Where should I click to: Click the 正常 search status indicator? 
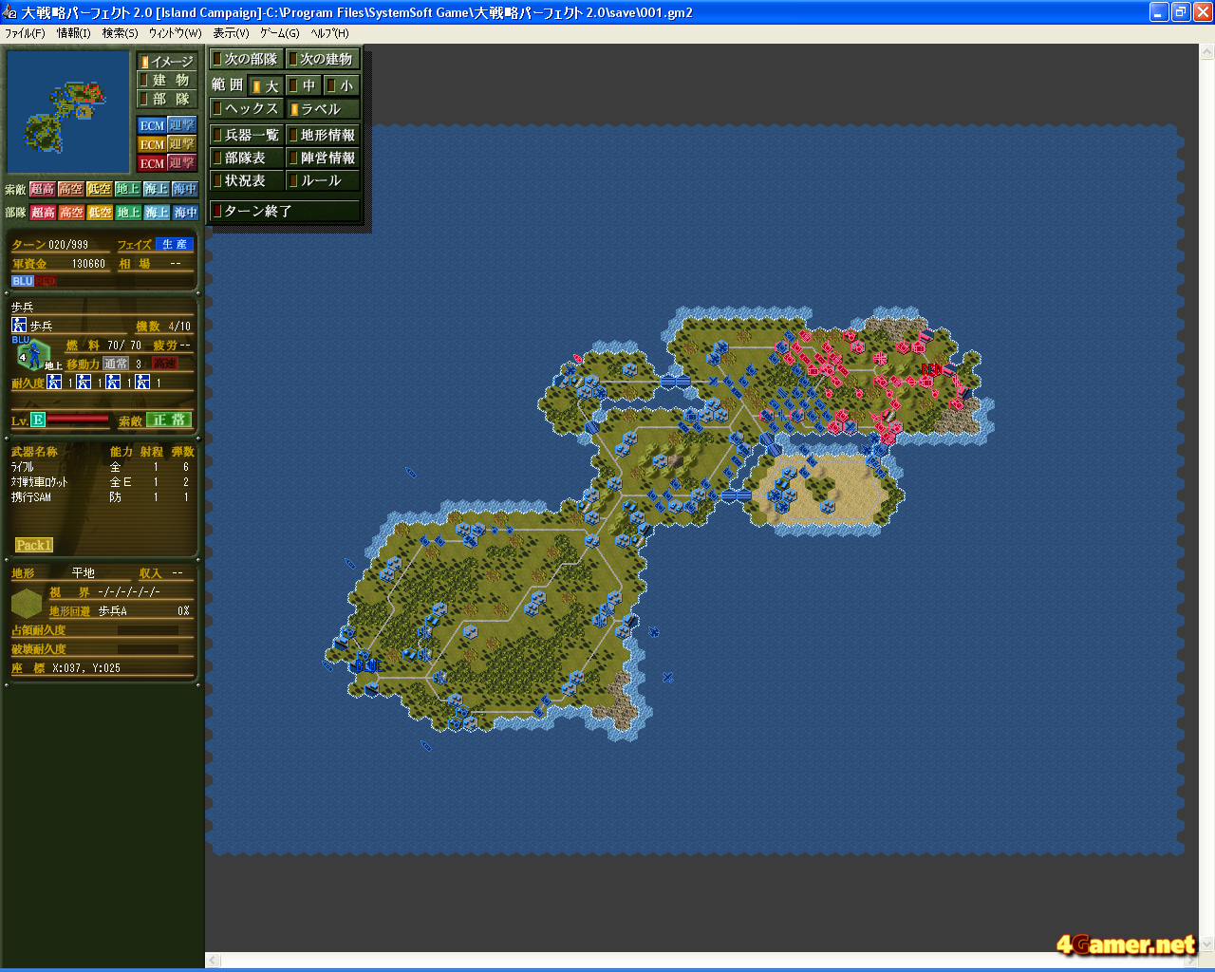pyautogui.click(x=169, y=420)
